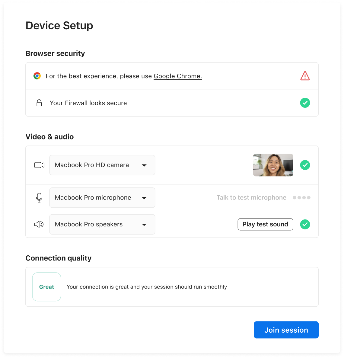Viewport: 344px width, 358px height.
Task: Click the microphone icon
Action: [x=39, y=198]
